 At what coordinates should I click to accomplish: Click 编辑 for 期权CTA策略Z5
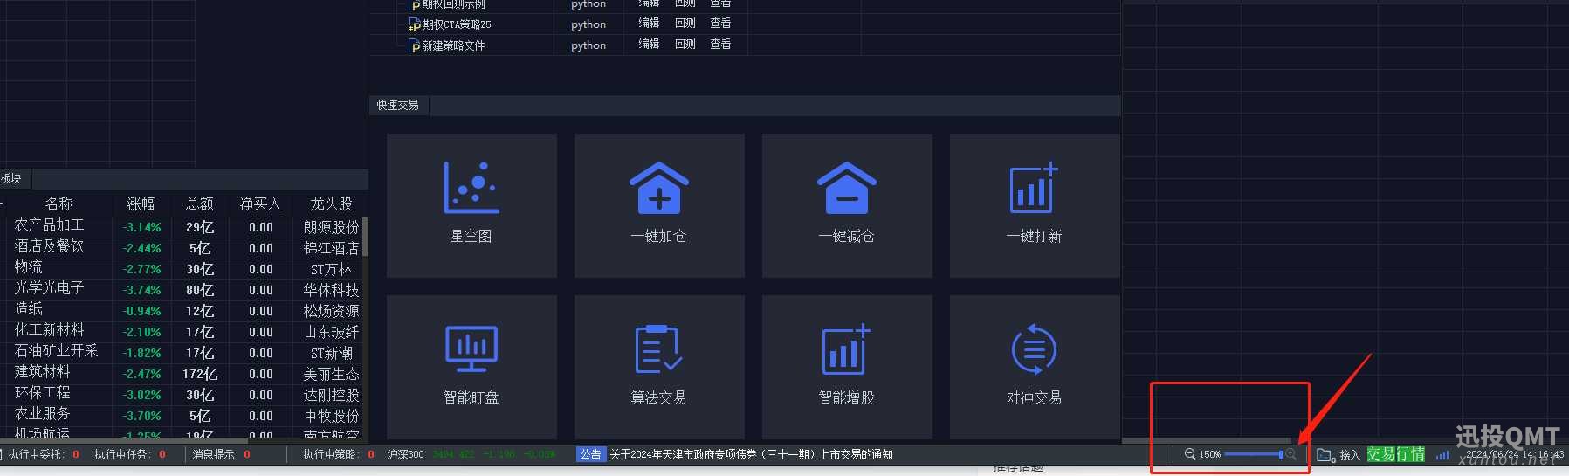tap(649, 24)
